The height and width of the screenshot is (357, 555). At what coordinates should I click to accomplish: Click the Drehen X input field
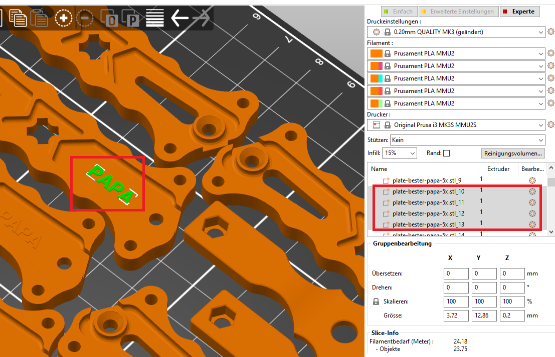[x=456, y=287]
